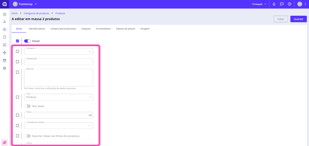The image size is (309, 146).
Task: Go to Início breadcrumb link
Action: 14,13
